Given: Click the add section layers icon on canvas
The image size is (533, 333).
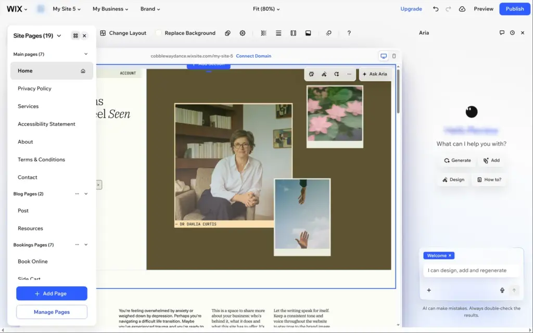Looking at the screenshot, I should click(311, 74).
